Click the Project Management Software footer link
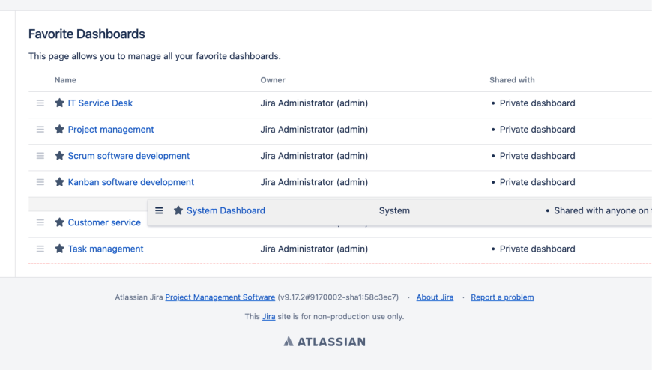652x370 pixels. click(x=220, y=297)
